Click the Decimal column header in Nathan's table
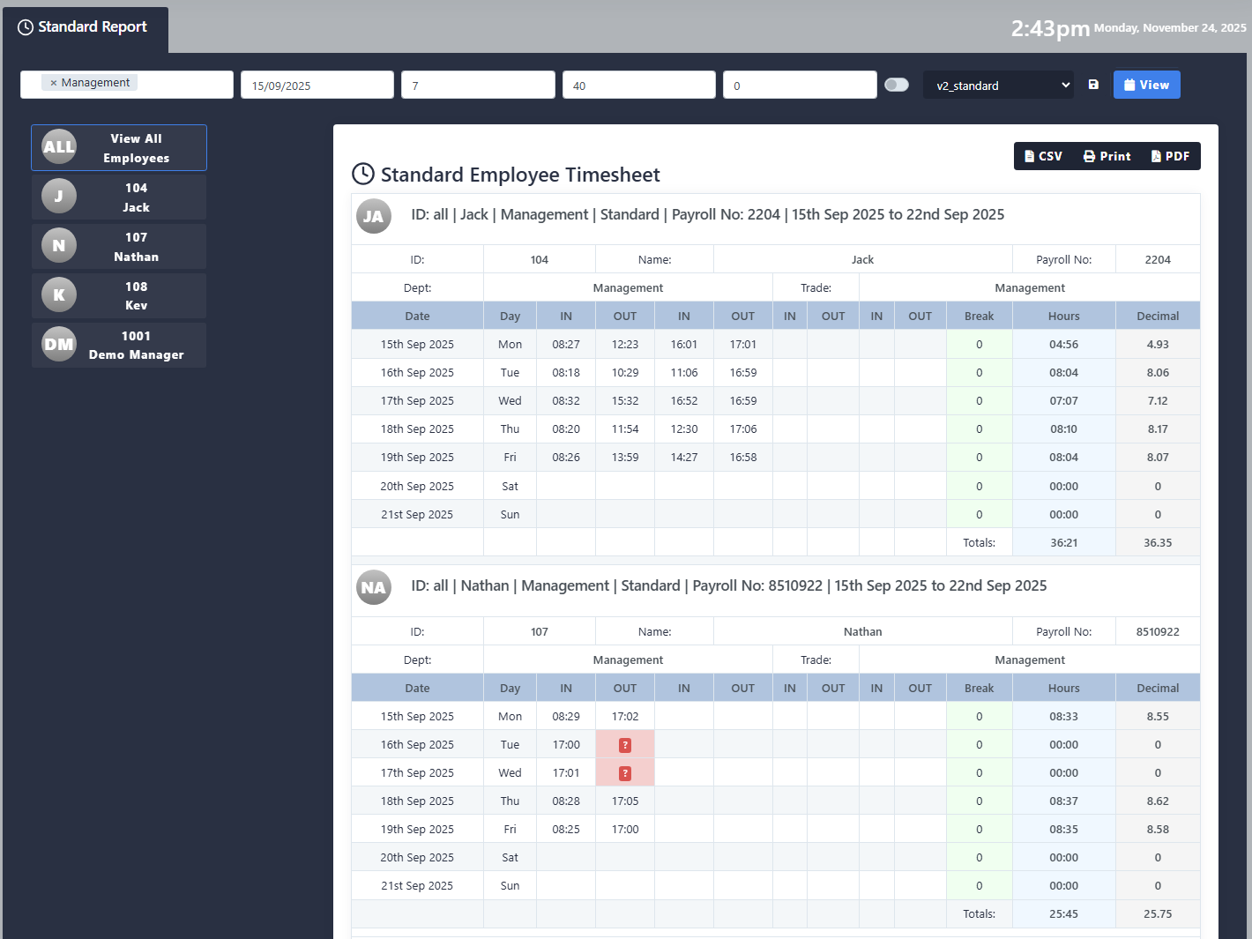 click(1158, 688)
